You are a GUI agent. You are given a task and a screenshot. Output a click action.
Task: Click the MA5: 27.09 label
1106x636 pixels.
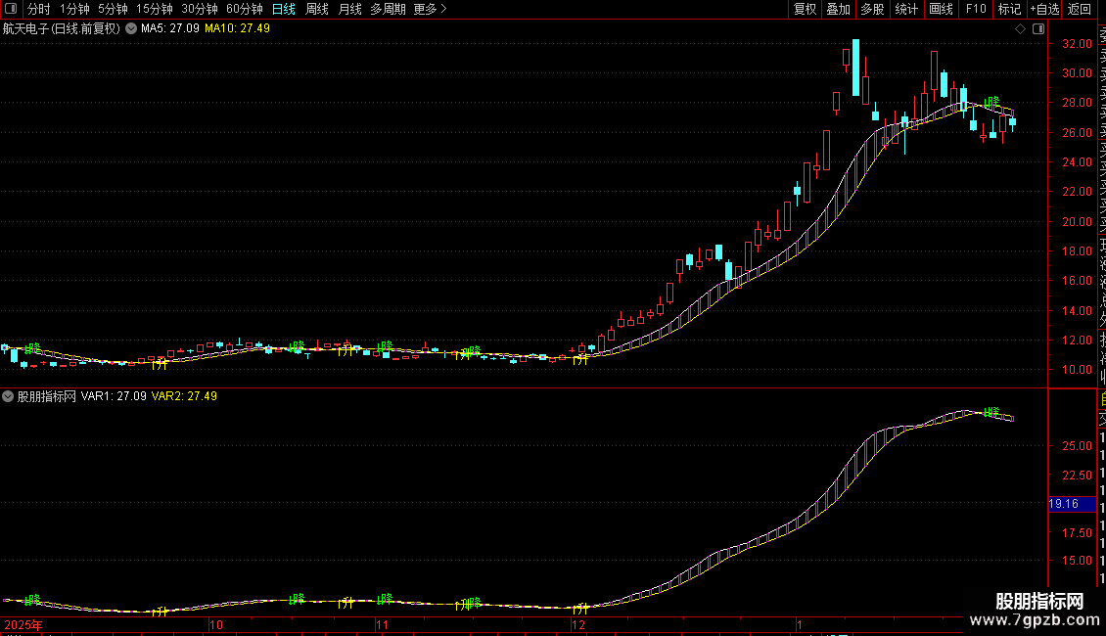[170, 29]
